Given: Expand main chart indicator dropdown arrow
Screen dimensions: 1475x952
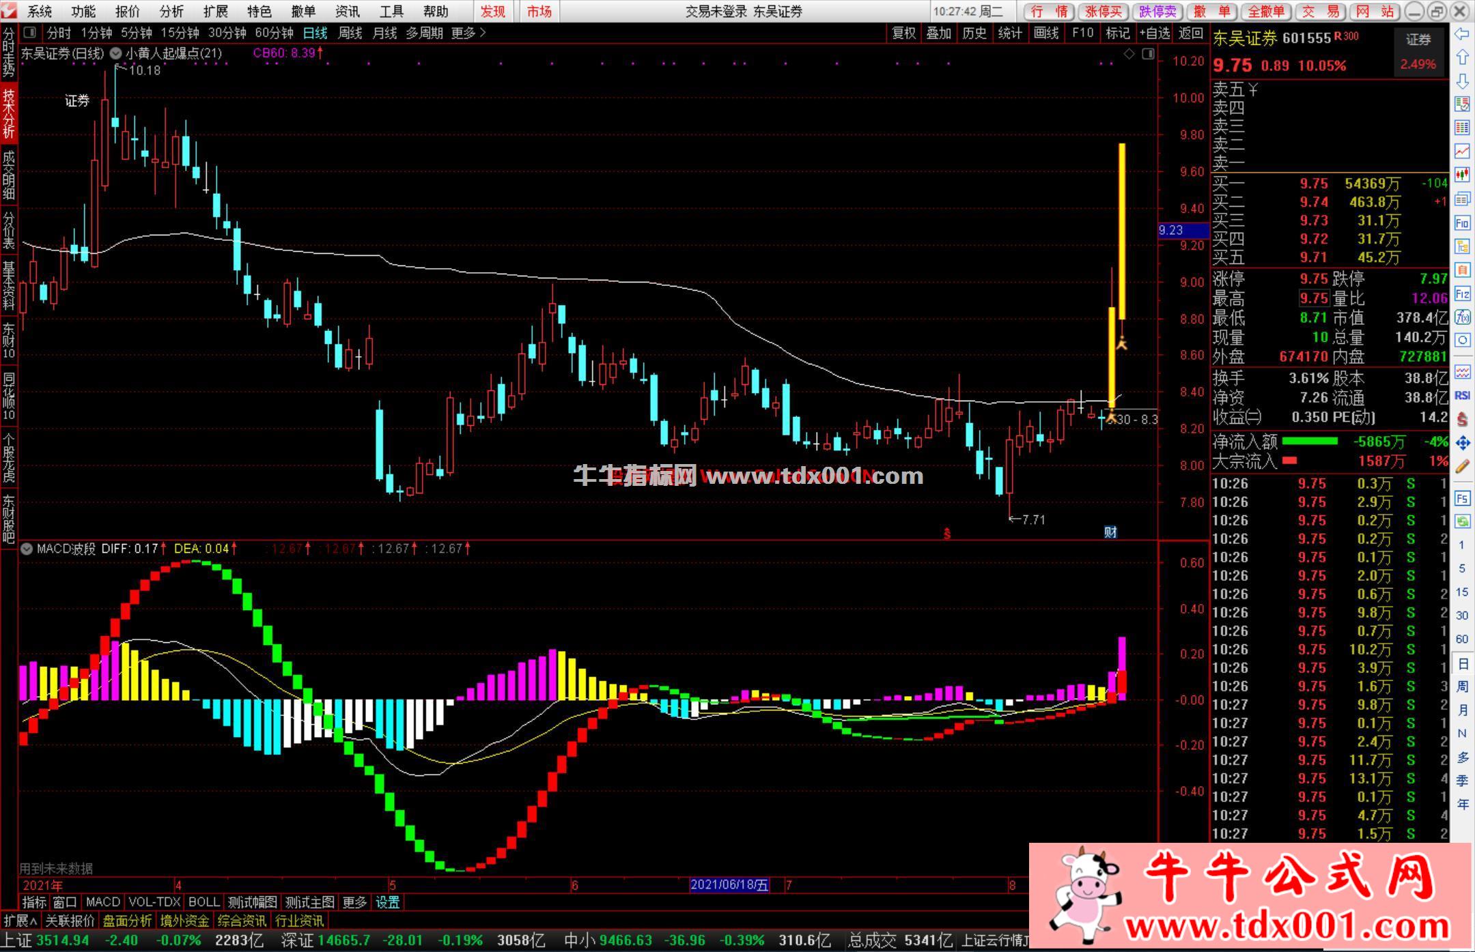Looking at the screenshot, I should 116,53.
